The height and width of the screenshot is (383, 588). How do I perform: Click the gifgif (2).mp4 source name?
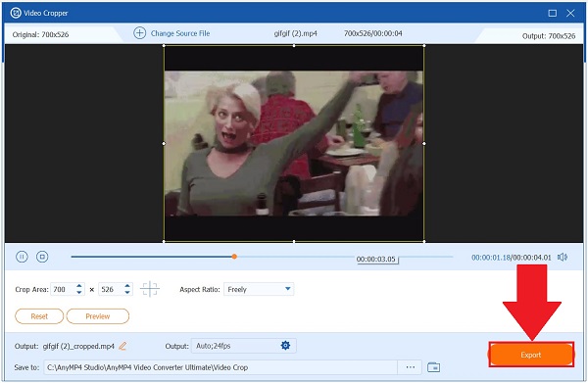click(296, 33)
